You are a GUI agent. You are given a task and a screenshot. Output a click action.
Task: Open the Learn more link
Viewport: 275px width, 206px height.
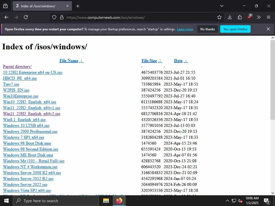(185, 29)
